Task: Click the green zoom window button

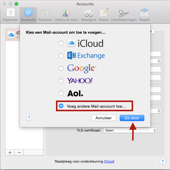Action: click(16, 4)
